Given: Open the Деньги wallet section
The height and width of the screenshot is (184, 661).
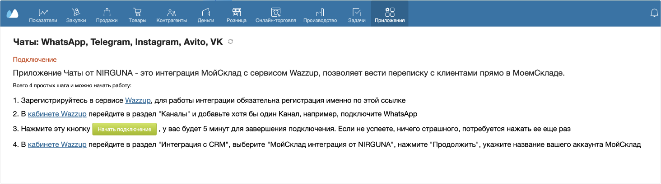Looking at the screenshot, I should 206,15.
